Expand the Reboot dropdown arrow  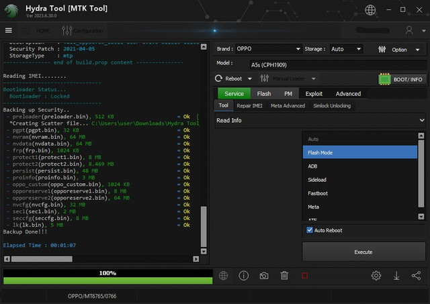pyautogui.click(x=249, y=79)
